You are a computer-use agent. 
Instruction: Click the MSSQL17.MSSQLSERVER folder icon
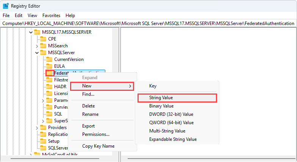pos(37,32)
